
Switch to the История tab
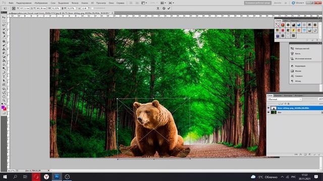pos(298,96)
